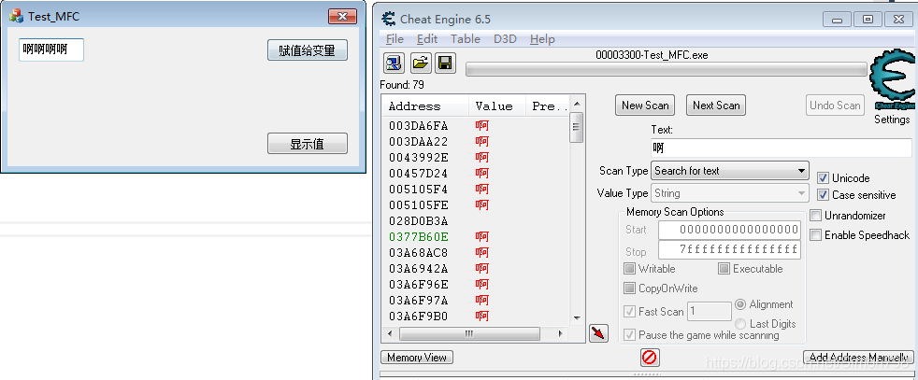Image resolution: width=918 pixels, height=380 pixels.
Task: Open the process list computer icon
Action: [x=394, y=63]
